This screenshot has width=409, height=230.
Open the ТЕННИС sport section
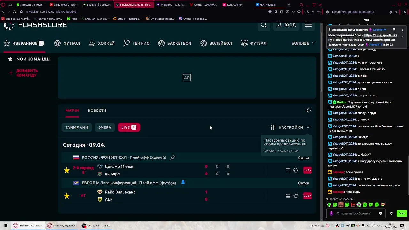coord(136,43)
